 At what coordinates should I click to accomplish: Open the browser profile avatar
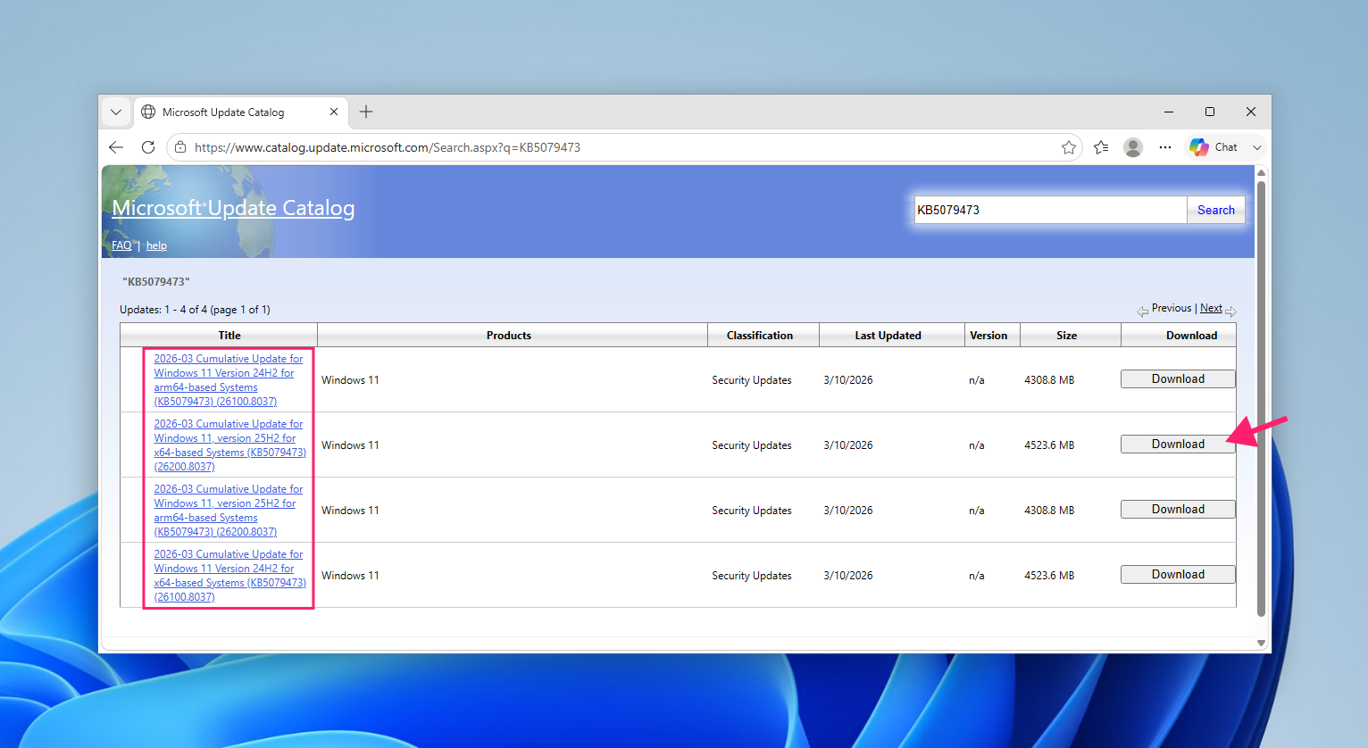point(1133,147)
